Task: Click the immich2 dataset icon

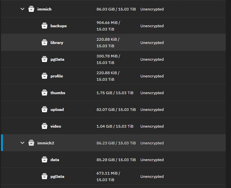Action: point(31,143)
